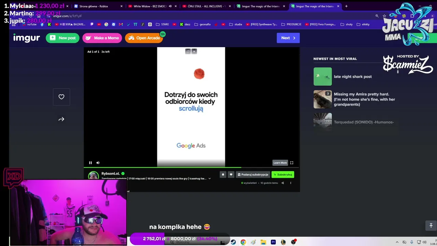
Task: Open the 'late night shark post' thumbnail
Action: tap(323, 77)
